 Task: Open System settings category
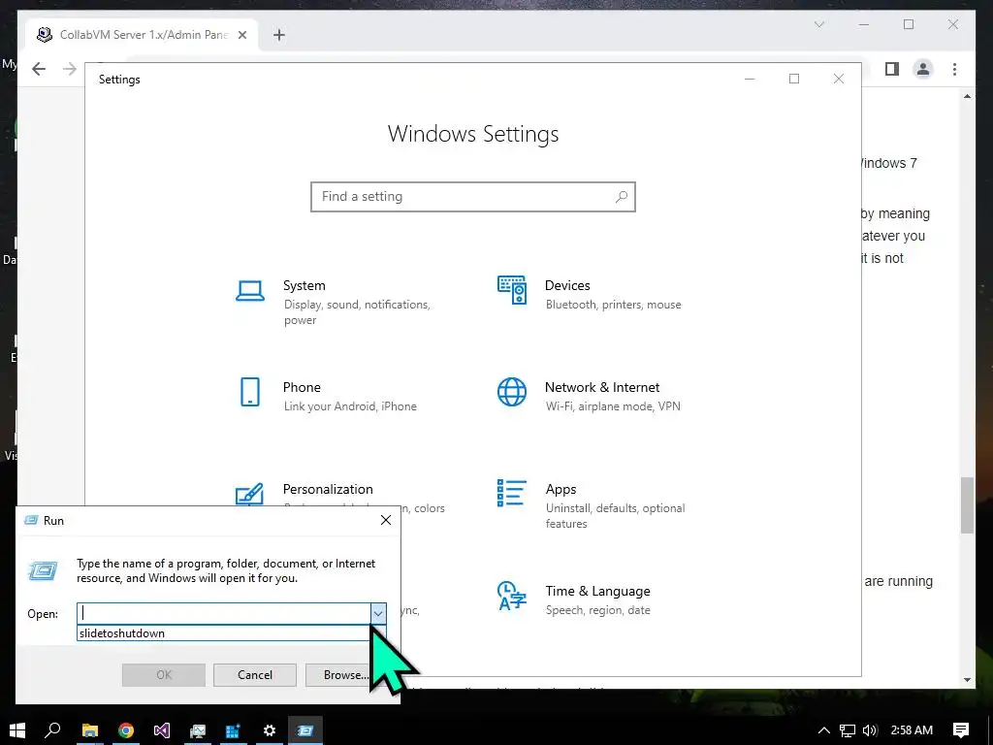click(334, 302)
